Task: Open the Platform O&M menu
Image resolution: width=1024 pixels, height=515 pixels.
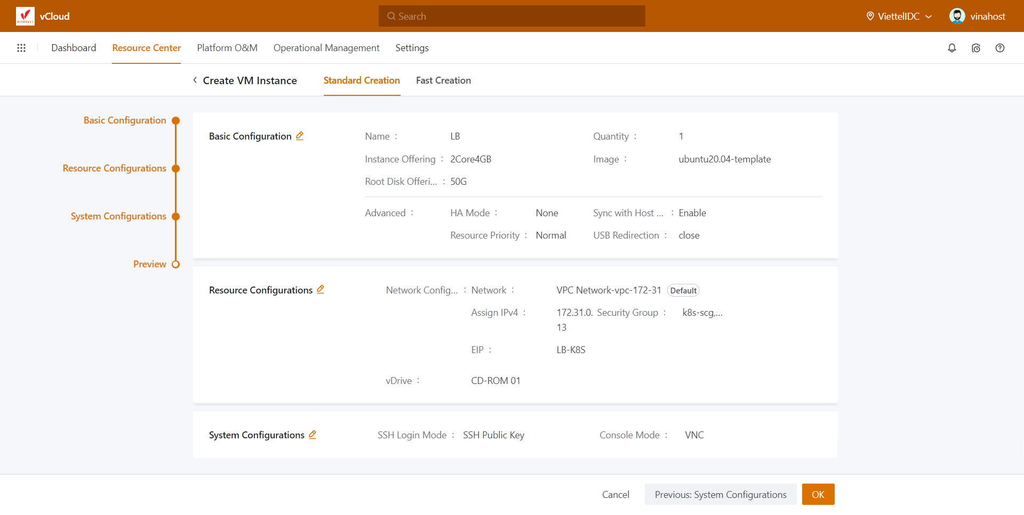Action: tap(227, 48)
